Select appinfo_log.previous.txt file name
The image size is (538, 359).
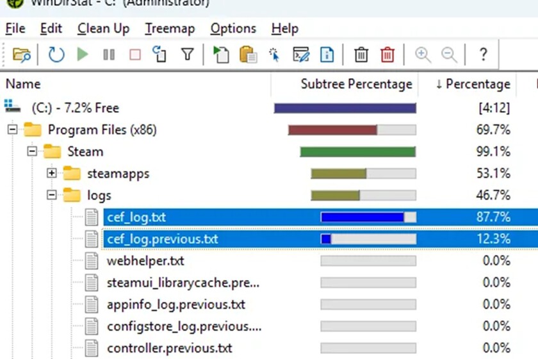(176, 305)
